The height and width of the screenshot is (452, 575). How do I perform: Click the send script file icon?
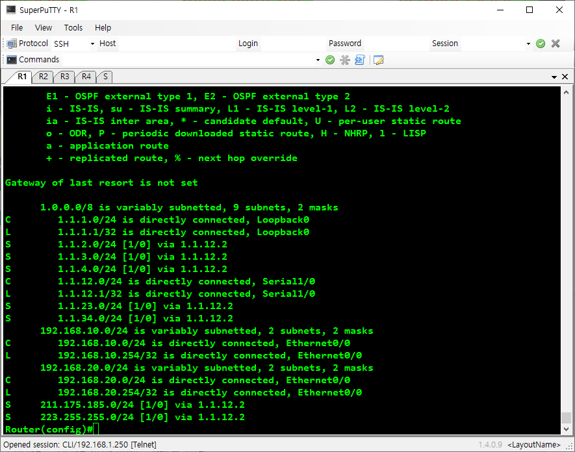(360, 60)
